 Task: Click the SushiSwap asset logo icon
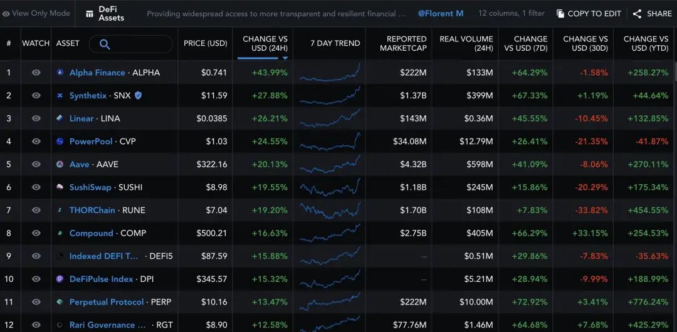click(60, 187)
